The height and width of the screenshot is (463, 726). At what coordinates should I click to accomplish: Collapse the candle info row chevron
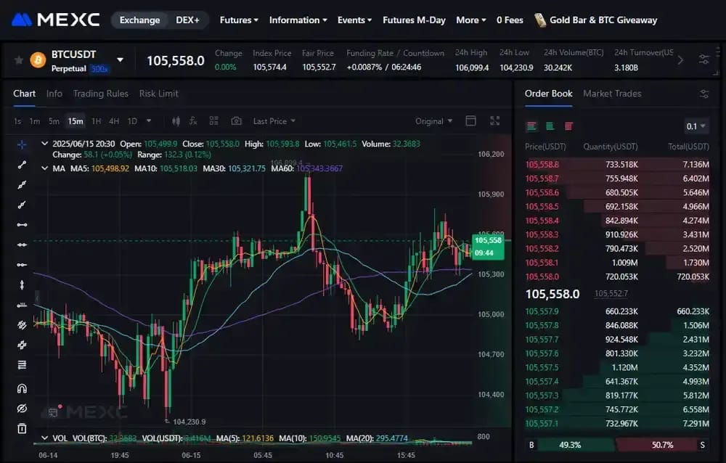click(x=44, y=144)
